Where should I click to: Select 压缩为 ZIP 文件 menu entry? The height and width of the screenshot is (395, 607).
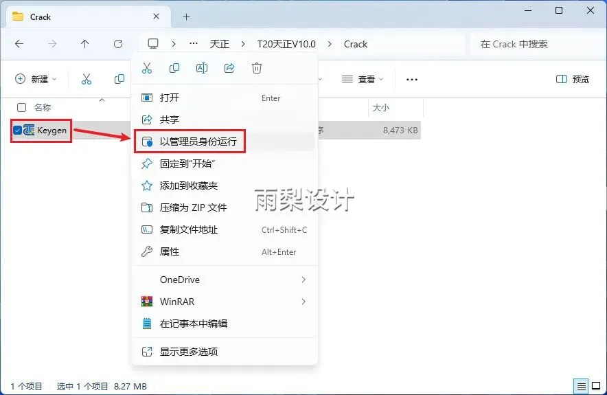[x=225, y=207]
